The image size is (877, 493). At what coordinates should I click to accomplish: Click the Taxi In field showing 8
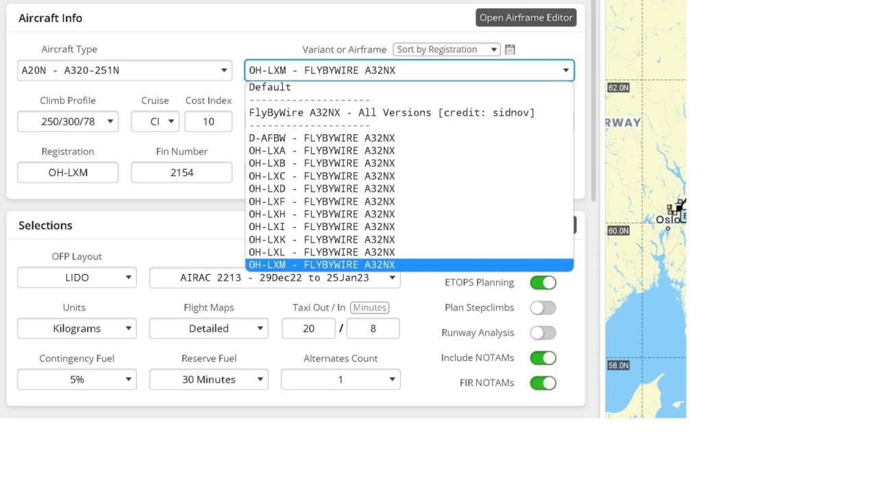(373, 329)
